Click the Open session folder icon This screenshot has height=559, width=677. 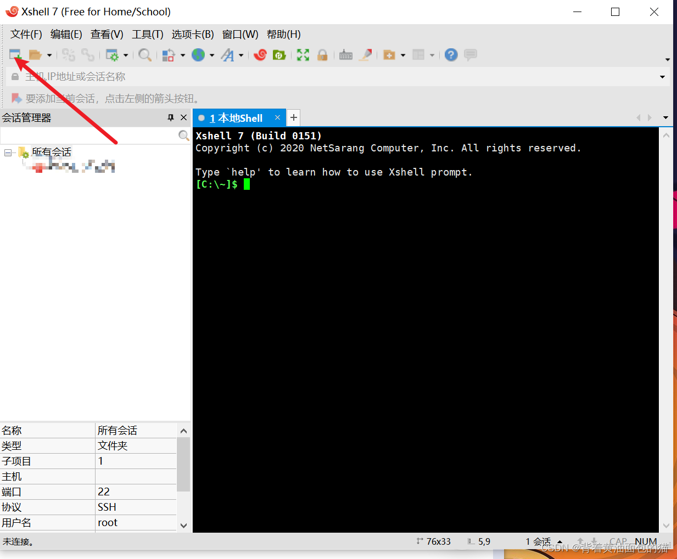(36, 55)
